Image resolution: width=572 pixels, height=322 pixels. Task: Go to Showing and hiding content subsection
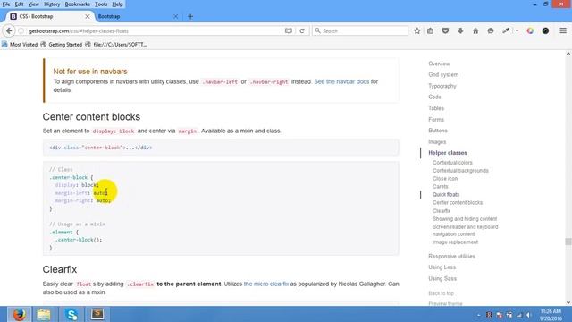pos(465,218)
